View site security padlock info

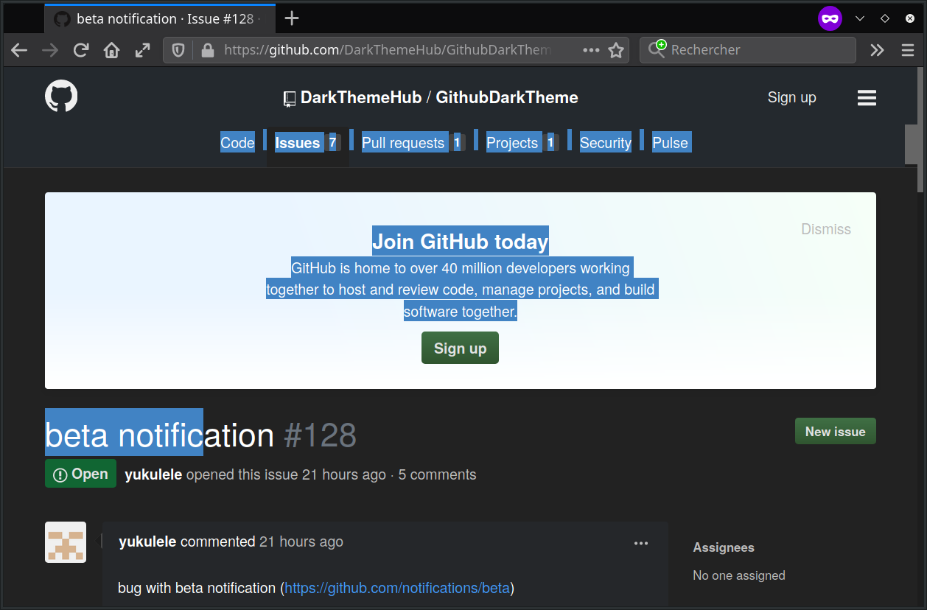[208, 50]
